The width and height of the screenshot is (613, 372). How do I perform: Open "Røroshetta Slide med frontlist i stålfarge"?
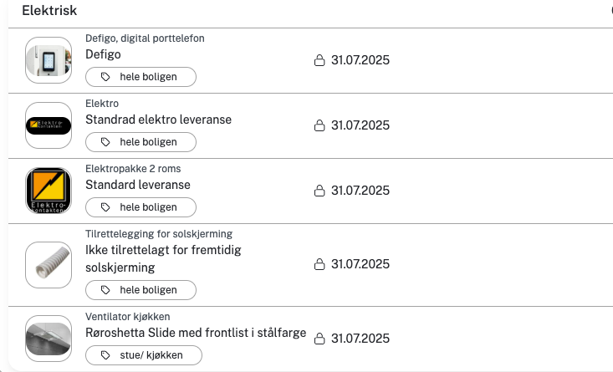(x=196, y=334)
